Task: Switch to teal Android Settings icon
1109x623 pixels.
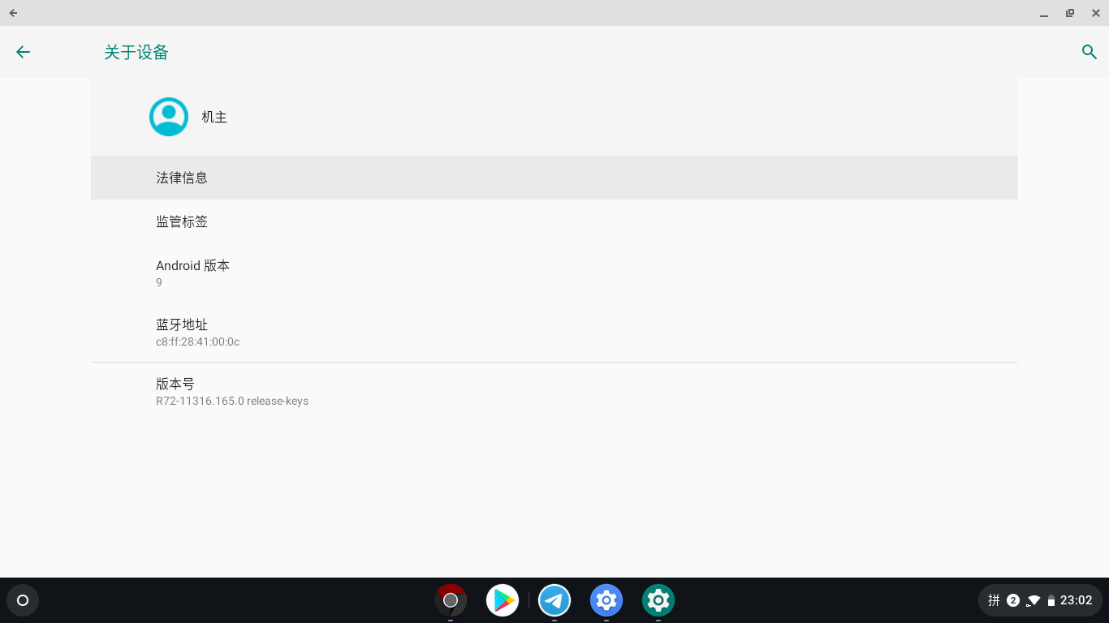Action: tap(658, 600)
